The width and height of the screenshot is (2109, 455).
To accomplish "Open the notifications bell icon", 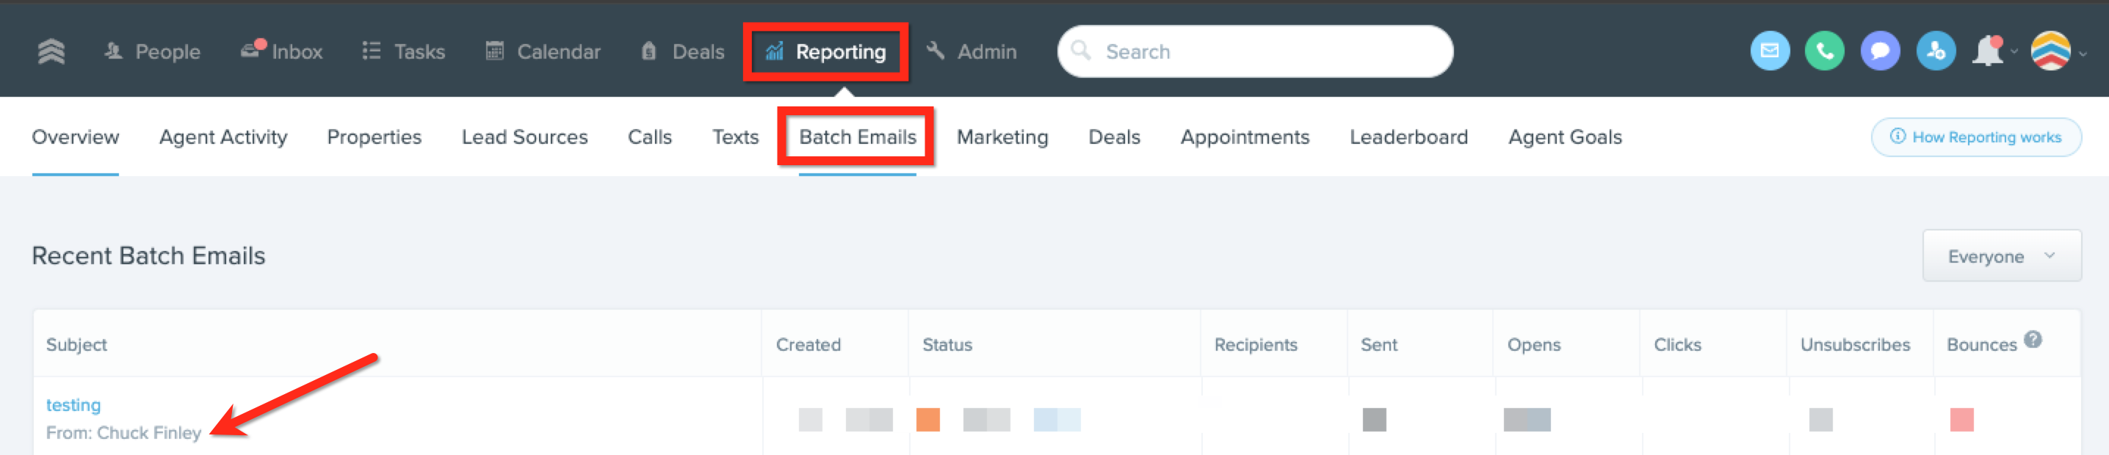I will [x=1988, y=51].
